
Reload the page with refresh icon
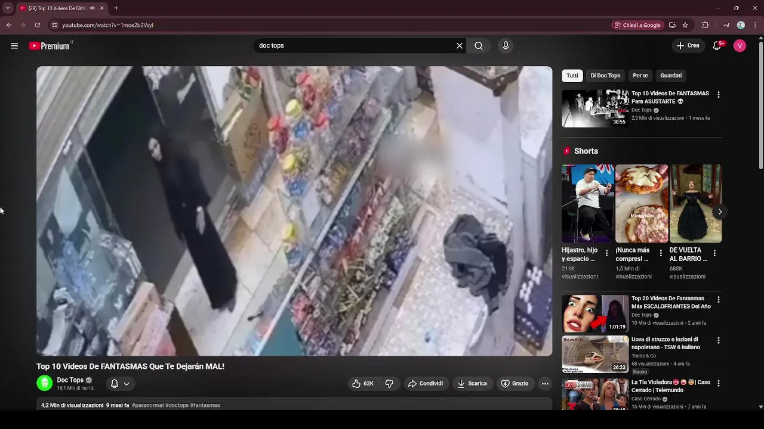[x=37, y=25]
